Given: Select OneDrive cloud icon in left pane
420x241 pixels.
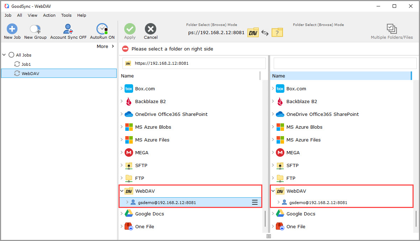Looking at the screenshot, I should coord(129,114).
